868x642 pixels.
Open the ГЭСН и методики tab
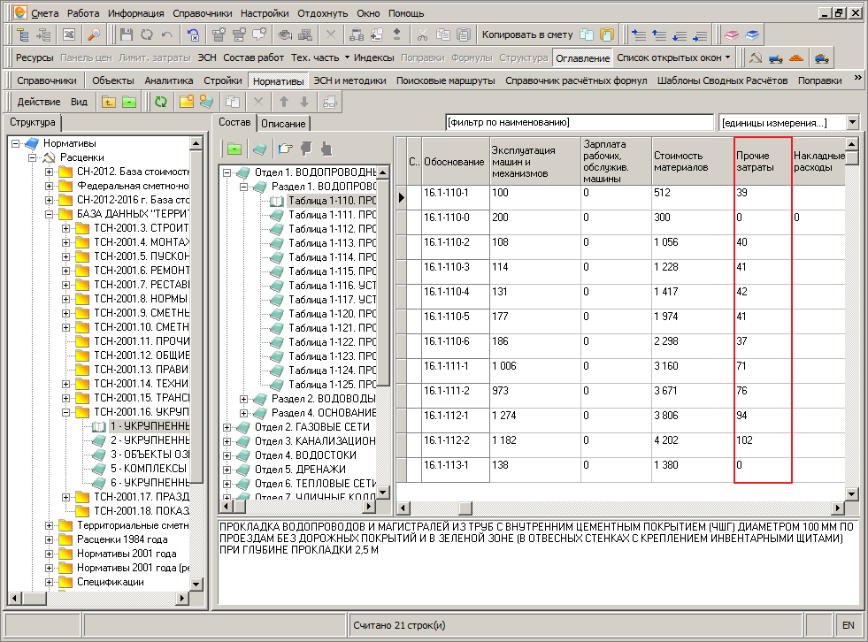tap(350, 80)
